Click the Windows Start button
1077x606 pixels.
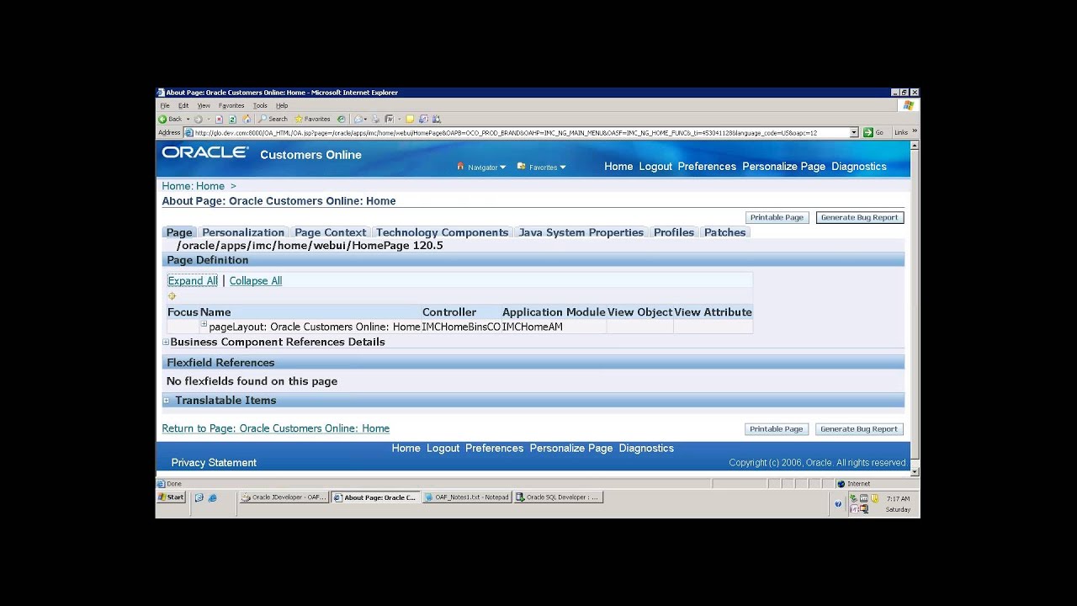[171, 497]
